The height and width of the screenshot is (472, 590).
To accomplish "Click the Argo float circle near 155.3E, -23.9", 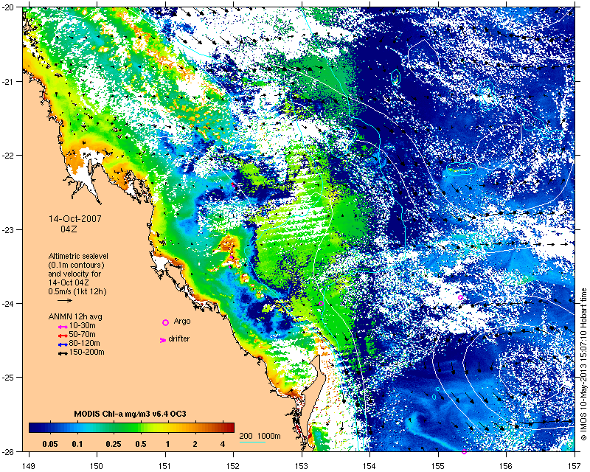I will pyautogui.click(x=460, y=297).
